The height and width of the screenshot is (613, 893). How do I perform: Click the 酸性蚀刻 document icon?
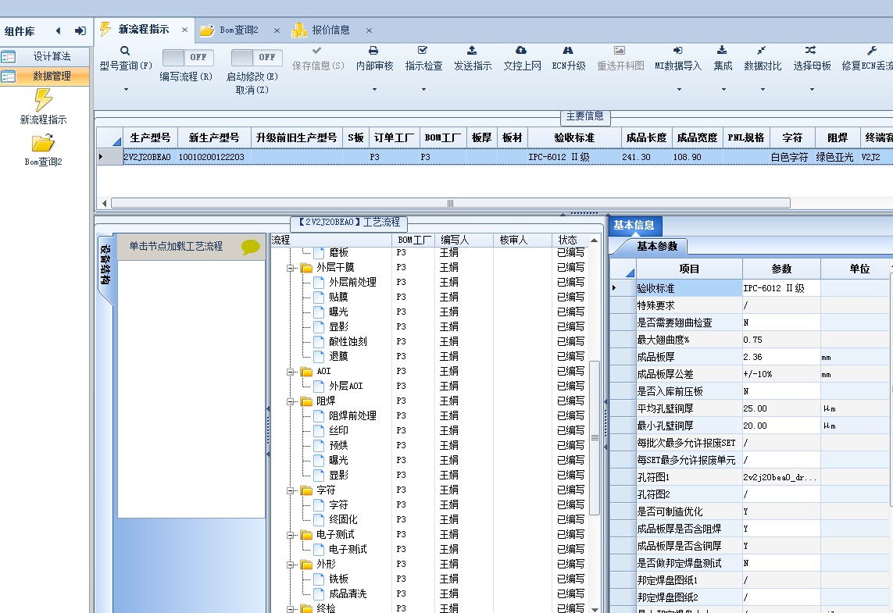[x=320, y=341]
